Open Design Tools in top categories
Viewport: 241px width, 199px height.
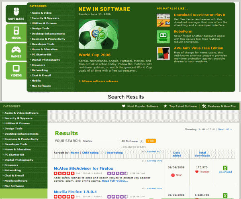coord(41,29)
